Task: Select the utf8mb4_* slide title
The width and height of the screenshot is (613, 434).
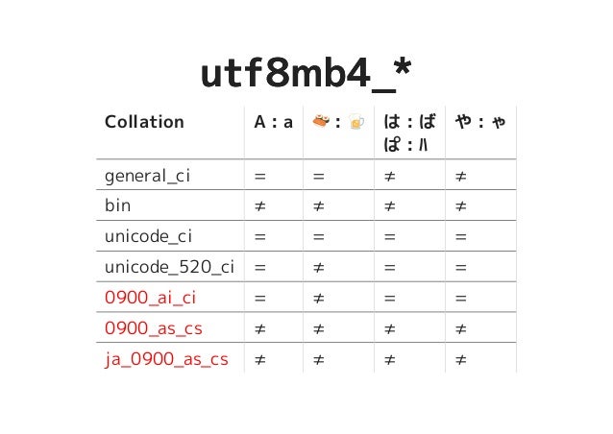Action: pos(306,73)
